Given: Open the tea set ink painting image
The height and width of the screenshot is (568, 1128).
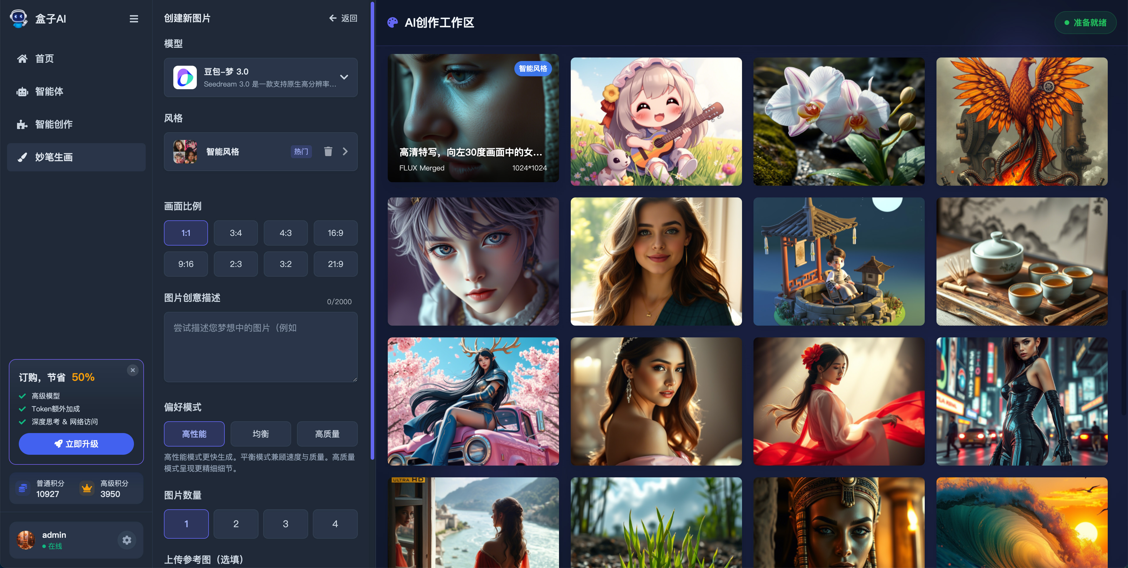Looking at the screenshot, I should (x=1022, y=261).
